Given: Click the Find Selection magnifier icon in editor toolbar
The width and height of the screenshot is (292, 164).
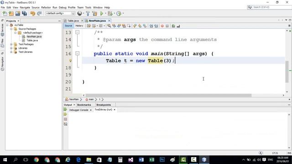Looking at the screenshot, I should click(x=109, y=26).
